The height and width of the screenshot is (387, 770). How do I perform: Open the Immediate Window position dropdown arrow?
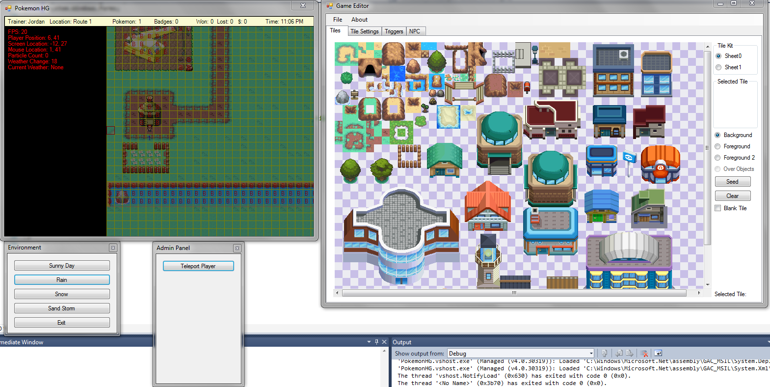coord(369,342)
